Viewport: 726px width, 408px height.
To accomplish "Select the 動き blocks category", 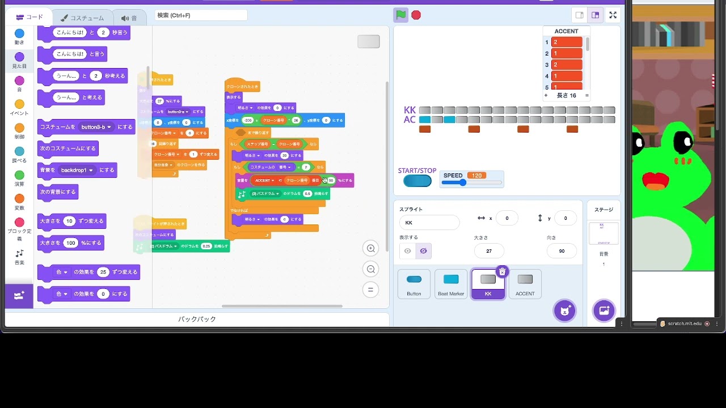I will click(19, 37).
